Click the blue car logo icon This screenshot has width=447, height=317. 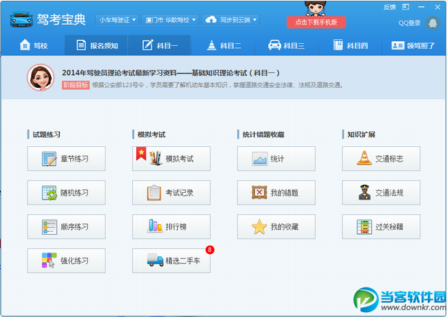pyautogui.click(x=21, y=19)
